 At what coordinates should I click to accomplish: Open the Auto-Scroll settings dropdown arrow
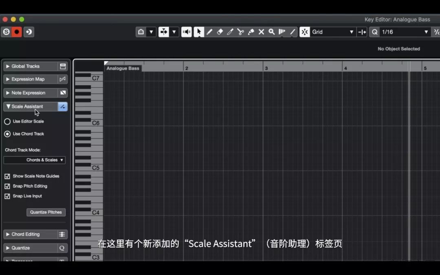pyautogui.click(x=174, y=32)
